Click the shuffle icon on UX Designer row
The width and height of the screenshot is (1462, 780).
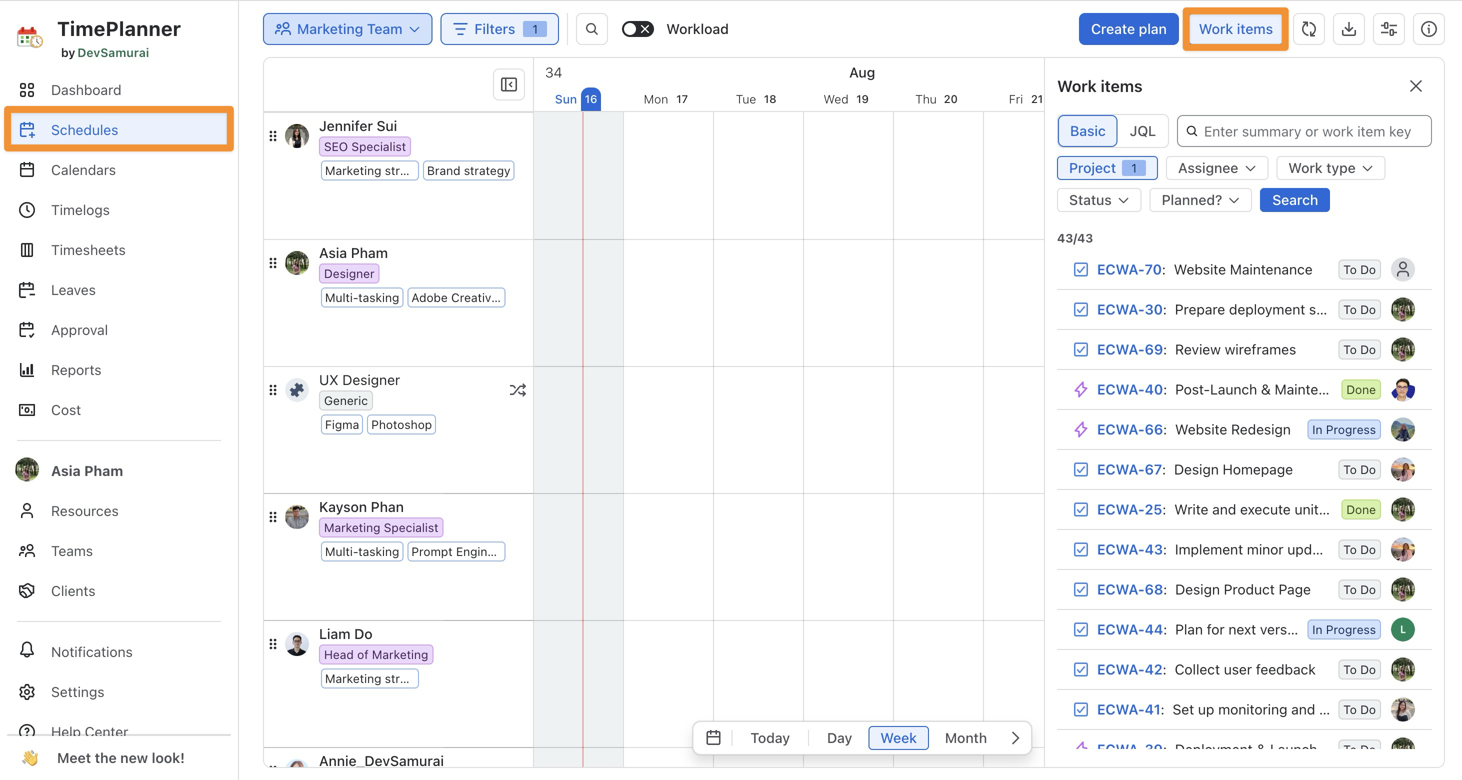click(517, 390)
